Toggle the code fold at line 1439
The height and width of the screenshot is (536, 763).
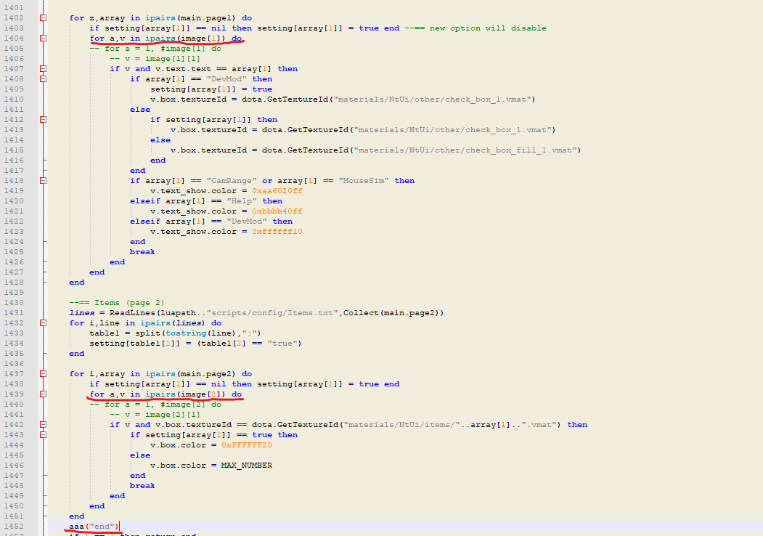tap(41, 394)
